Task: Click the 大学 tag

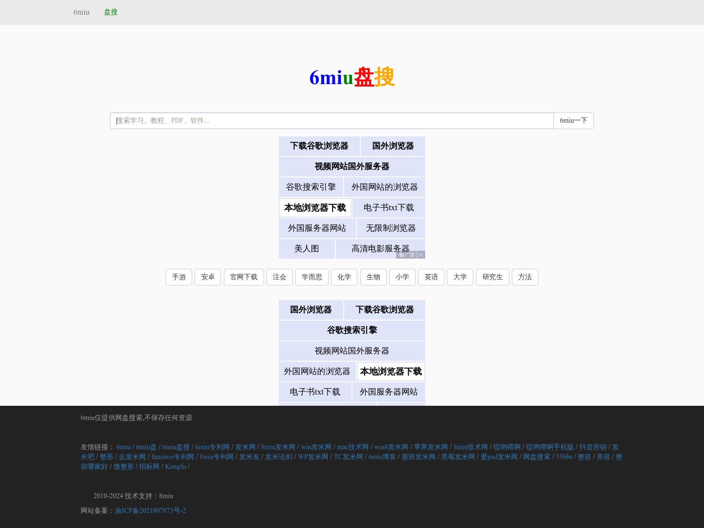Action: [460, 277]
